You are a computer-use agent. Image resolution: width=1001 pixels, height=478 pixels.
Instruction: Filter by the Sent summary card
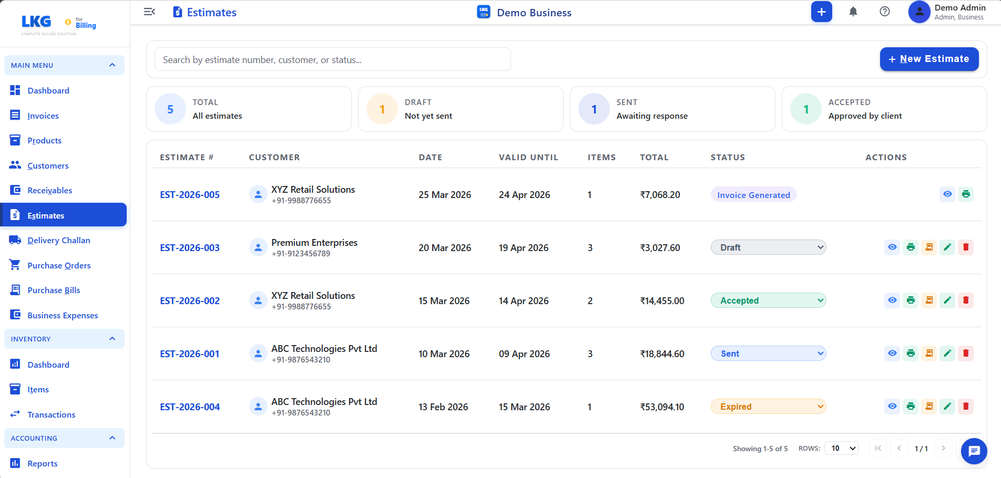[x=672, y=109]
